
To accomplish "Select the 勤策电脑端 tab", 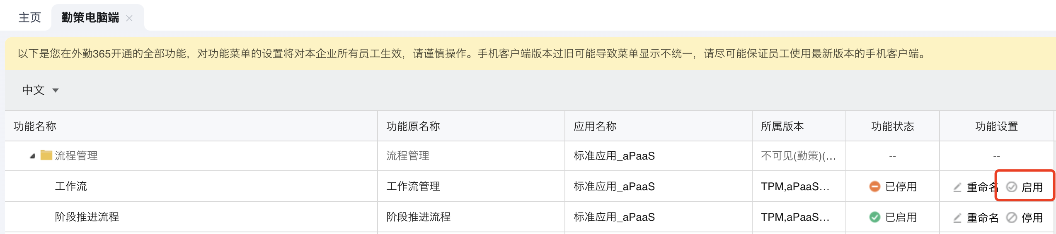I will (x=90, y=17).
